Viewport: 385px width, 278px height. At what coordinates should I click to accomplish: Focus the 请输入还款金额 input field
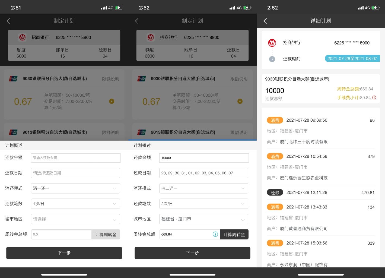pos(75,158)
